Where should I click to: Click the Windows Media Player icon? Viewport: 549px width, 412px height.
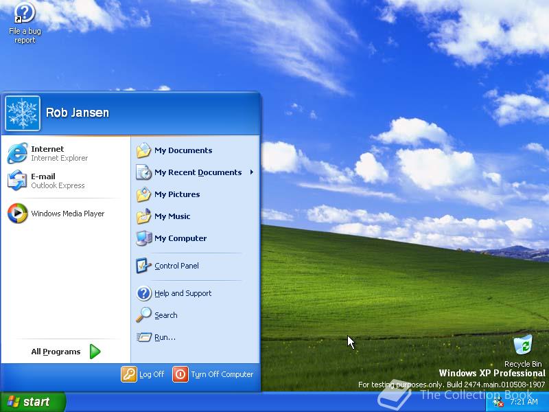[x=18, y=213]
